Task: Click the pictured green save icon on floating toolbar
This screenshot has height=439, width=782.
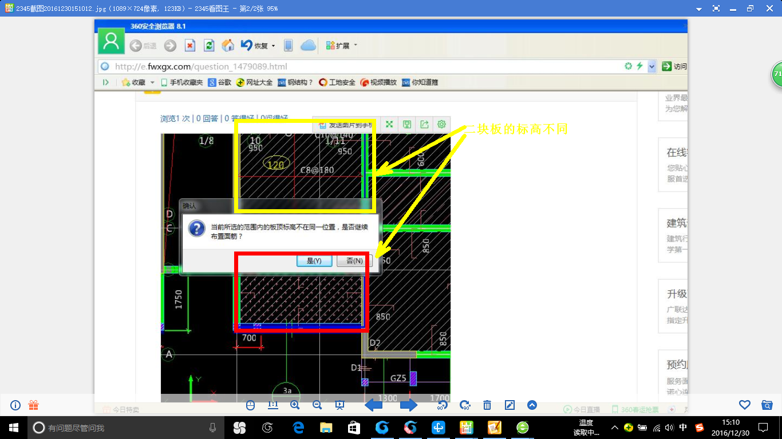Action: click(x=407, y=124)
